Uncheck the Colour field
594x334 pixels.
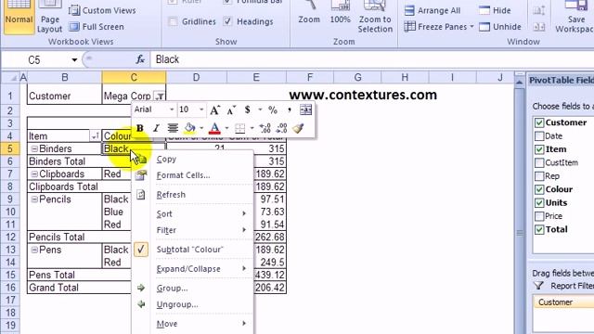539,189
